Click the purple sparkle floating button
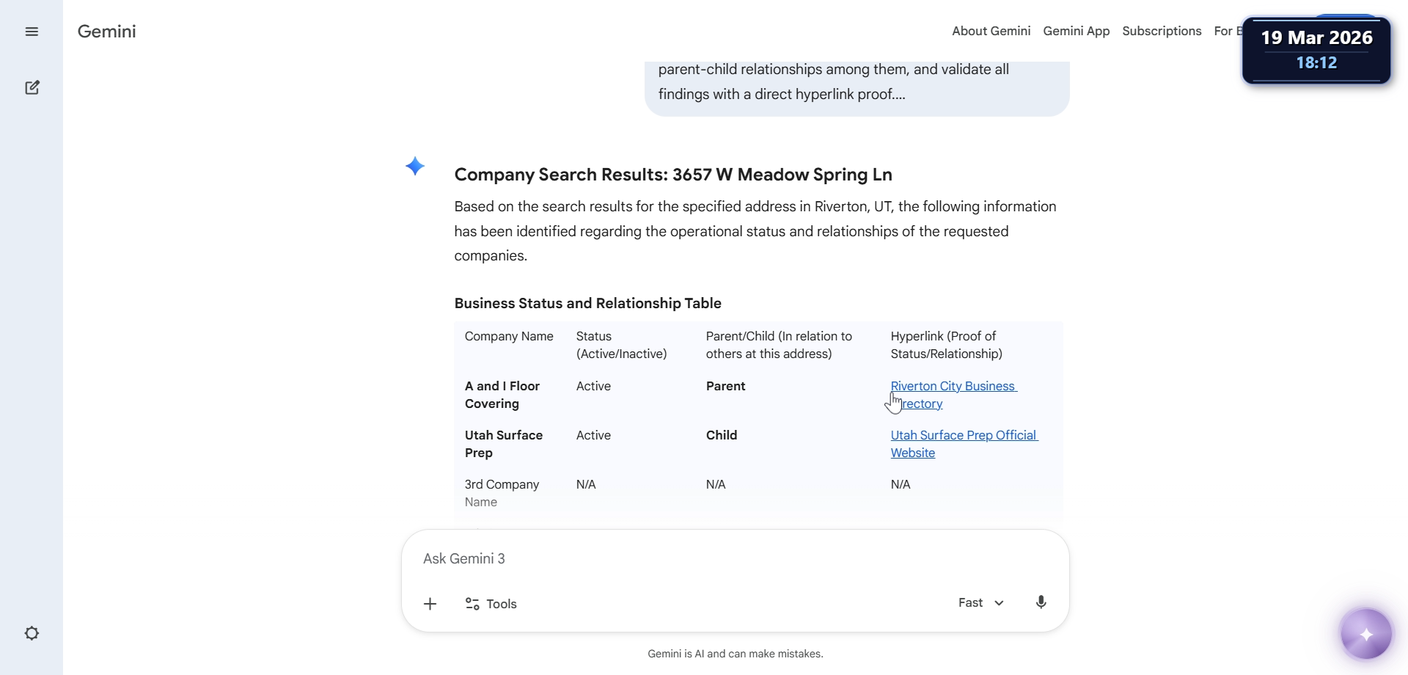Viewport: 1408px width, 675px height. point(1365,634)
